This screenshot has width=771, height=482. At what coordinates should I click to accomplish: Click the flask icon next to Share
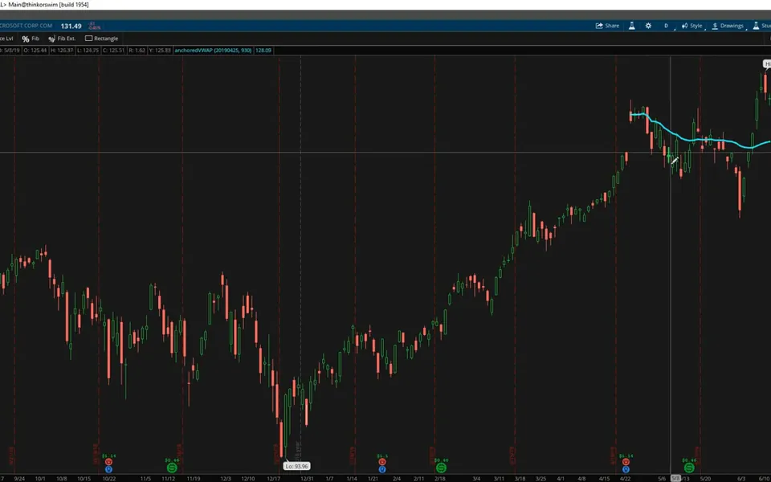pyautogui.click(x=632, y=26)
